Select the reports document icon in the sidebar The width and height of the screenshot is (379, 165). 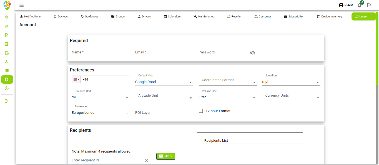pyautogui.click(x=7, y=35)
